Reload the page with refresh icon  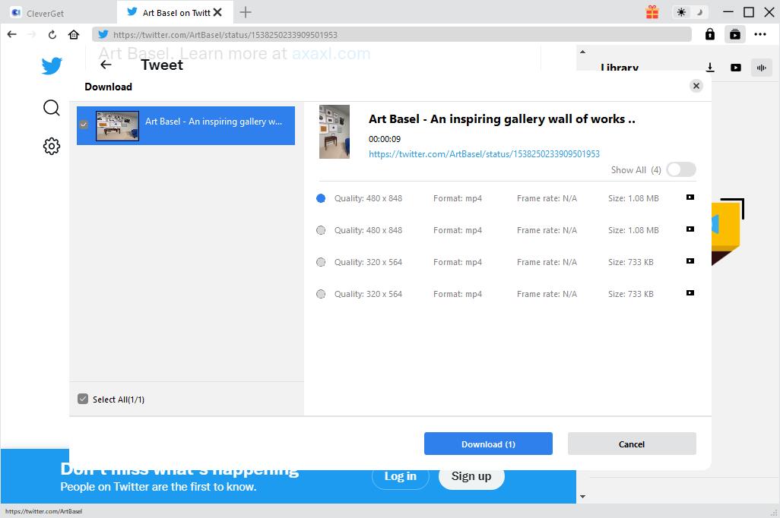pos(52,34)
